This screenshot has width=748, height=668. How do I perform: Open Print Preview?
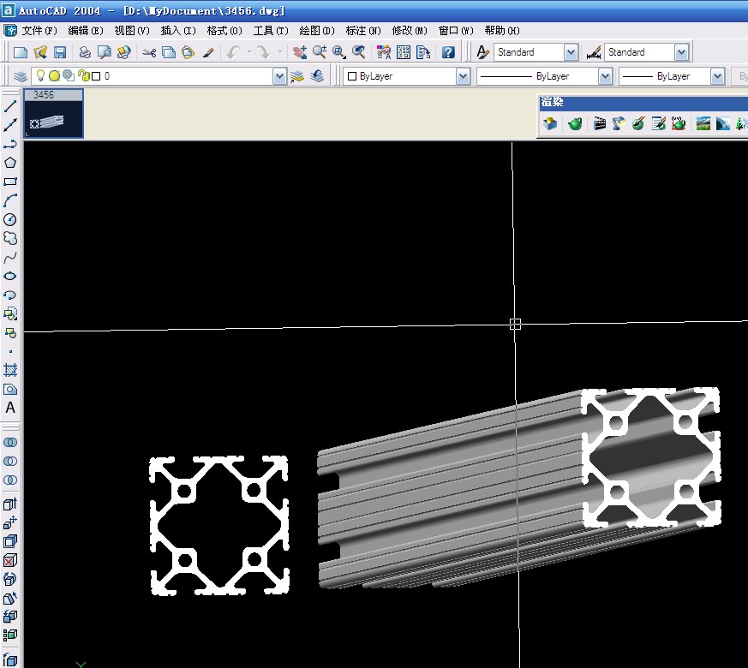[x=105, y=52]
